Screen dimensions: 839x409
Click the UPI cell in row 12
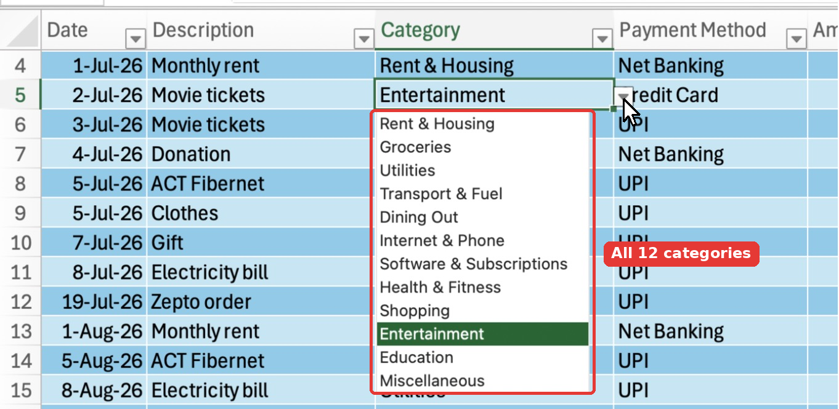tap(710, 302)
